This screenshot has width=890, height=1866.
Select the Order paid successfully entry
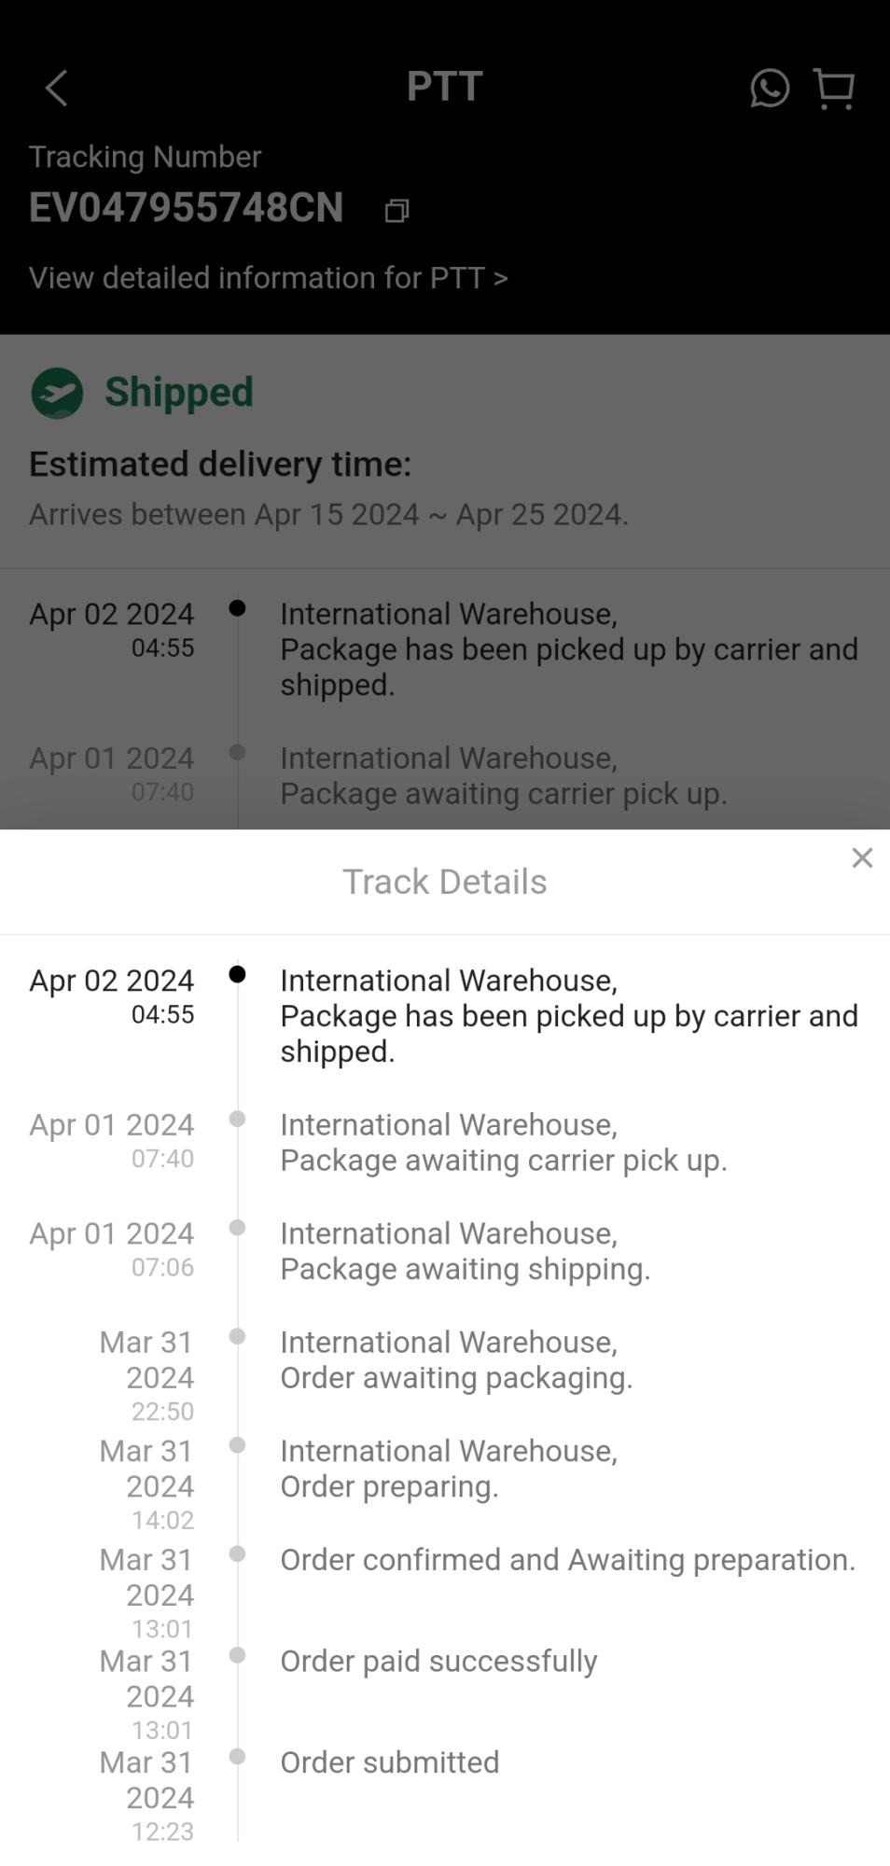(x=438, y=1661)
